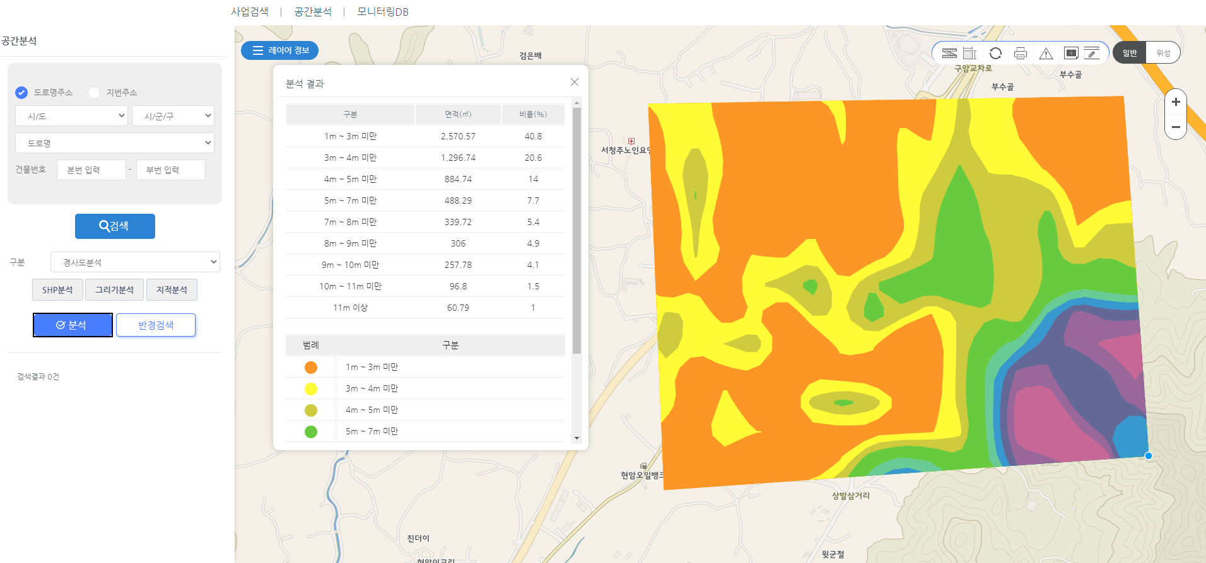Viewport: 1206px width, 563px height.
Task: Click the map zoom in plus button
Action: pyautogui.click(x=1176, y=102)
